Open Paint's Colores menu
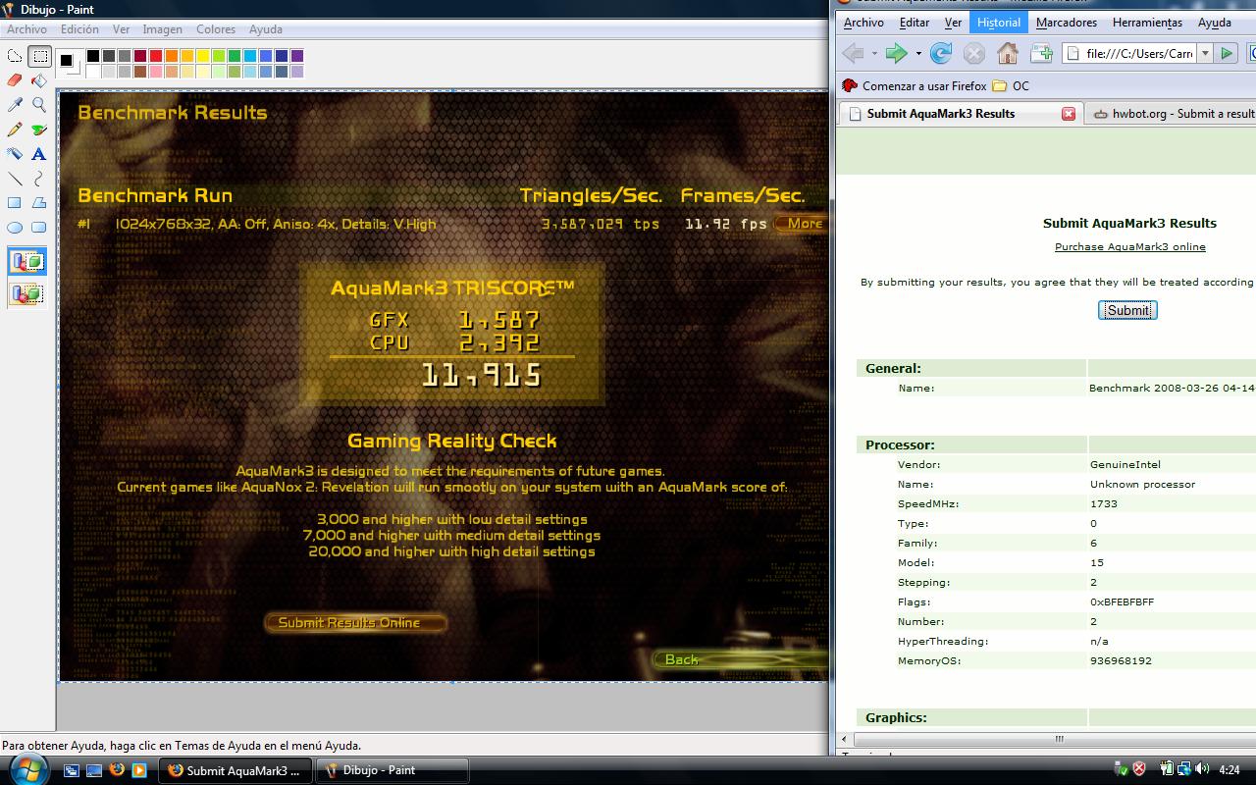The width and height of the screenshot is (1256, 785). (215, 29)
